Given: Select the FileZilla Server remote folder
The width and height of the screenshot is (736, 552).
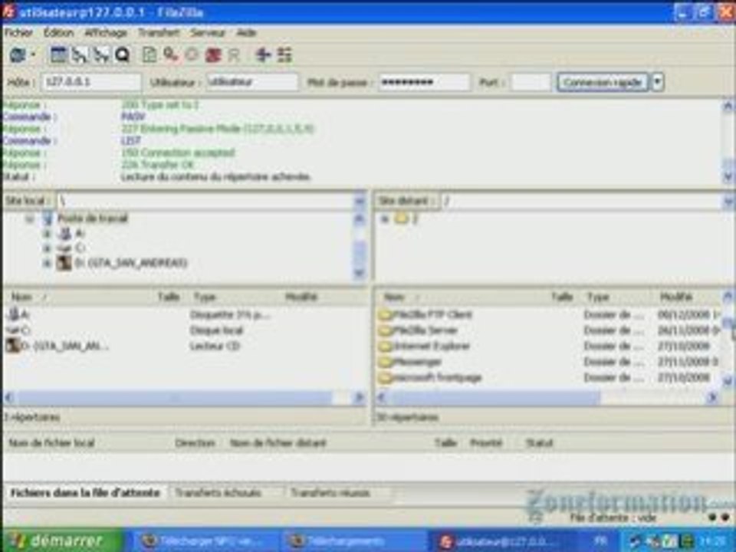Looking at the screenshot, I should [419, 330].
